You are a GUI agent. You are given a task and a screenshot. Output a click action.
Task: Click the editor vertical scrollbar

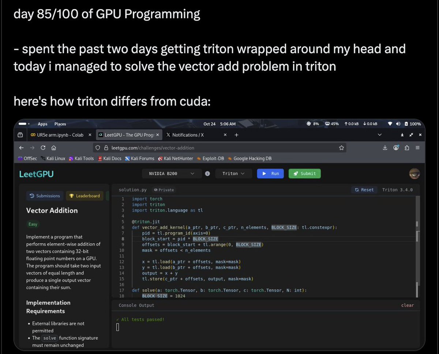417,247
